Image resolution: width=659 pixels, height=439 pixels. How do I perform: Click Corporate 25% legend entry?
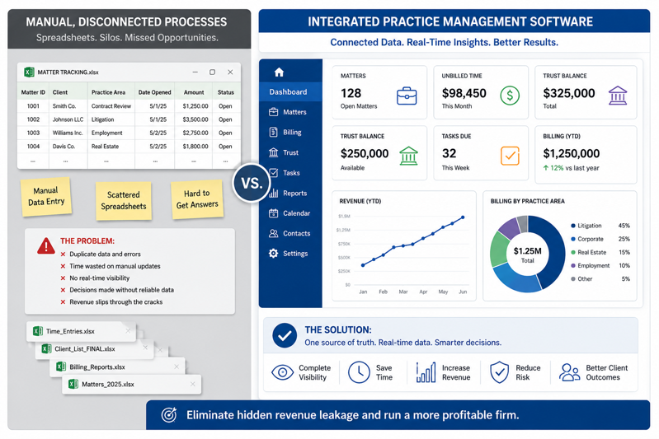coord(600,239)
